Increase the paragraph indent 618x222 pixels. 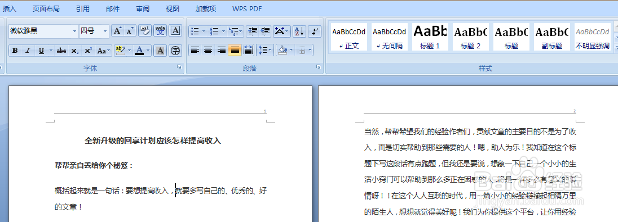pos(265,31)
